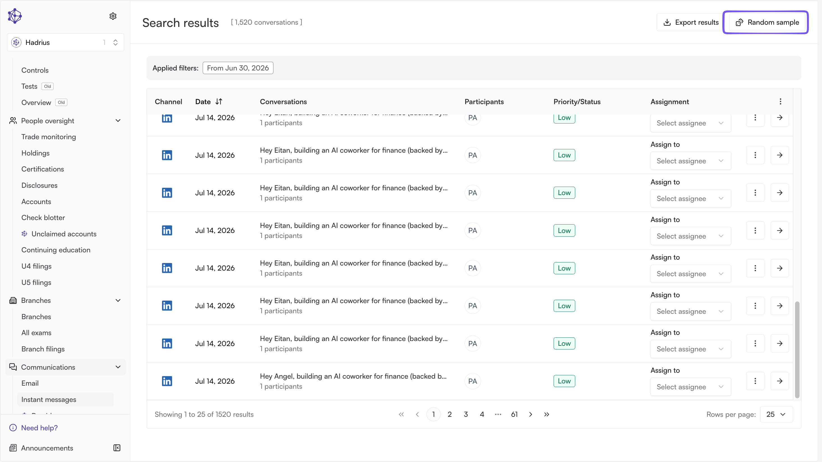Collapse Branches section chevron
Viewport: 822px width, 462px height.
[118, 300]
